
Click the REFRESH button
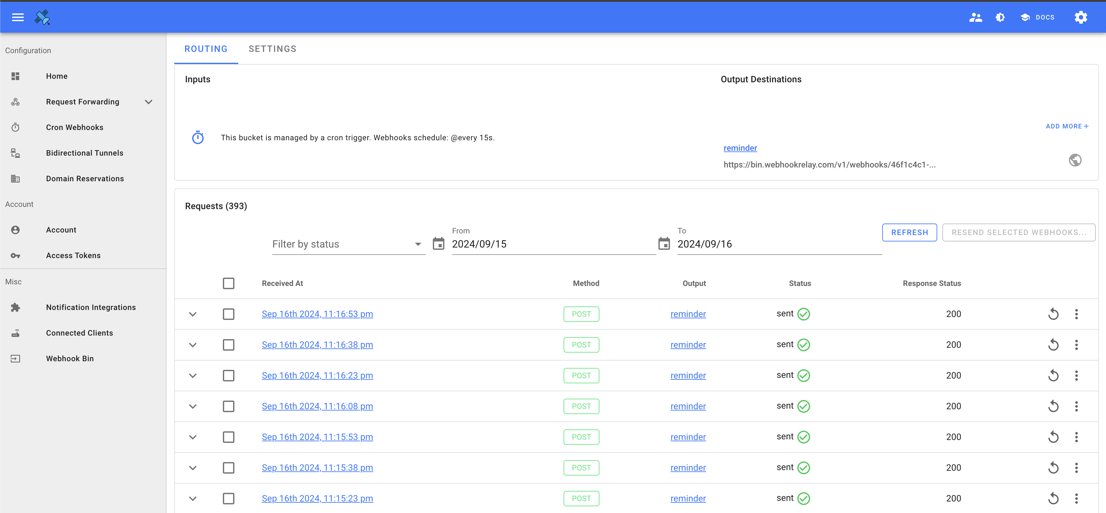click(x=909, y=232)
